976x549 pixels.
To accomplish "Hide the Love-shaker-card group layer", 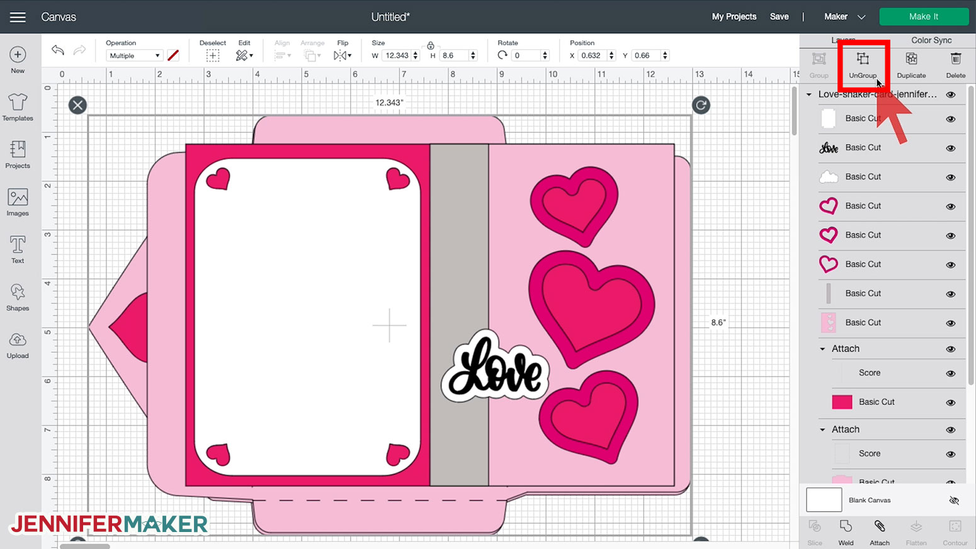I will coord(951,94).
